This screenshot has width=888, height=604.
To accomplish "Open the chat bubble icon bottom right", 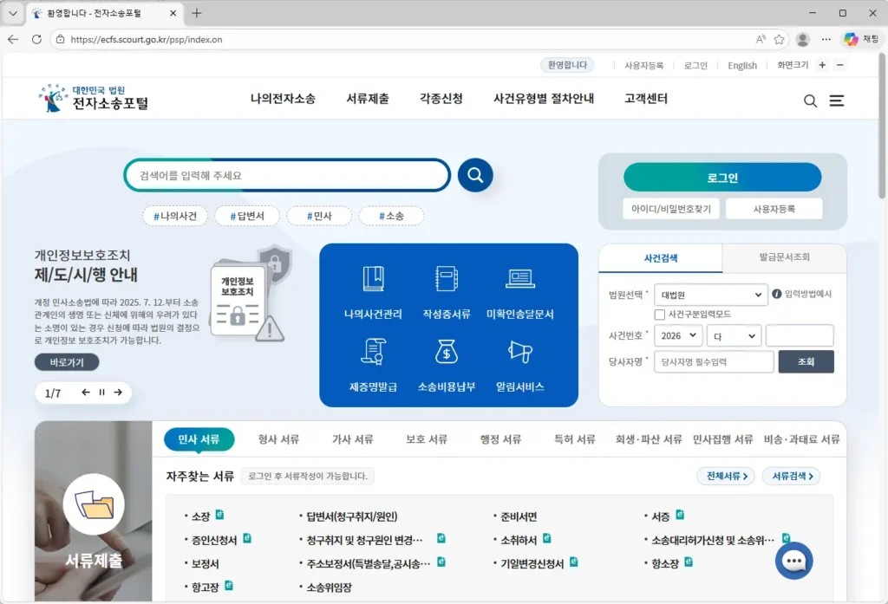I will click(793, 561).
